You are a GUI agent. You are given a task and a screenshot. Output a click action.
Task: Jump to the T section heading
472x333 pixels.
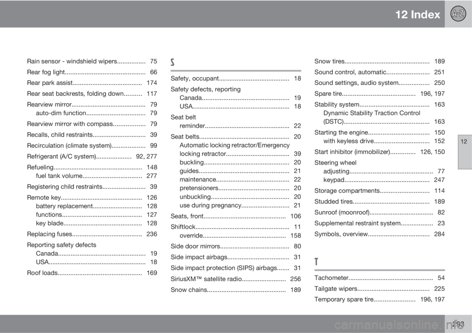316,262
